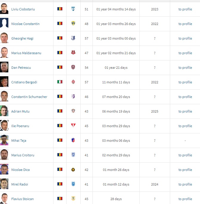200x204 pixels.
Task: Click the club crest beside Flavius Stoican
Action: [x=73, y=199]
